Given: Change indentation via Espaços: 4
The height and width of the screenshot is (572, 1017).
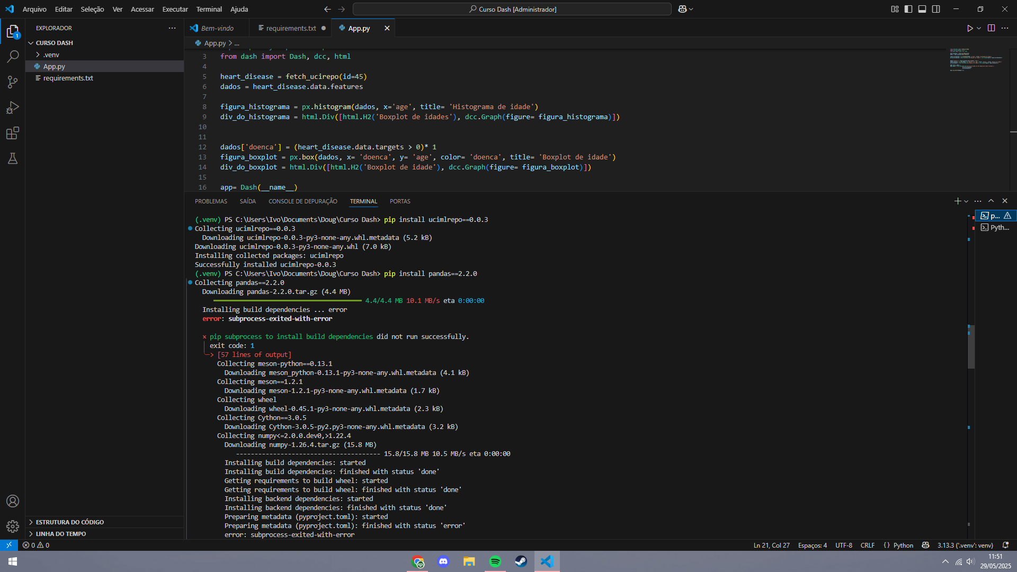Looking at the screenshot, I should click(812, 545).
